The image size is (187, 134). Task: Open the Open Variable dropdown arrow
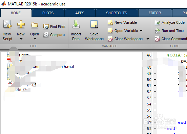141,31
